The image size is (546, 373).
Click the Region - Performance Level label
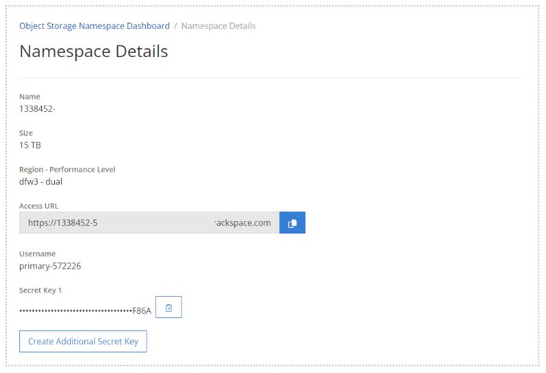[67, 170]
